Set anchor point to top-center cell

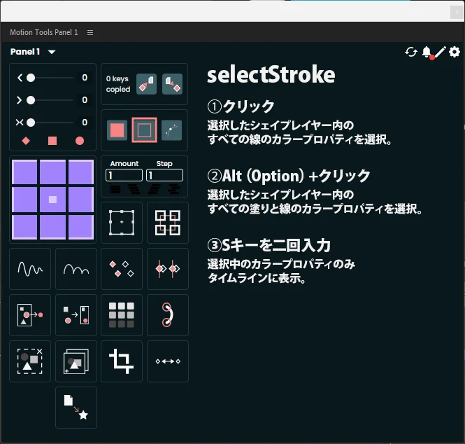point(52,172)
